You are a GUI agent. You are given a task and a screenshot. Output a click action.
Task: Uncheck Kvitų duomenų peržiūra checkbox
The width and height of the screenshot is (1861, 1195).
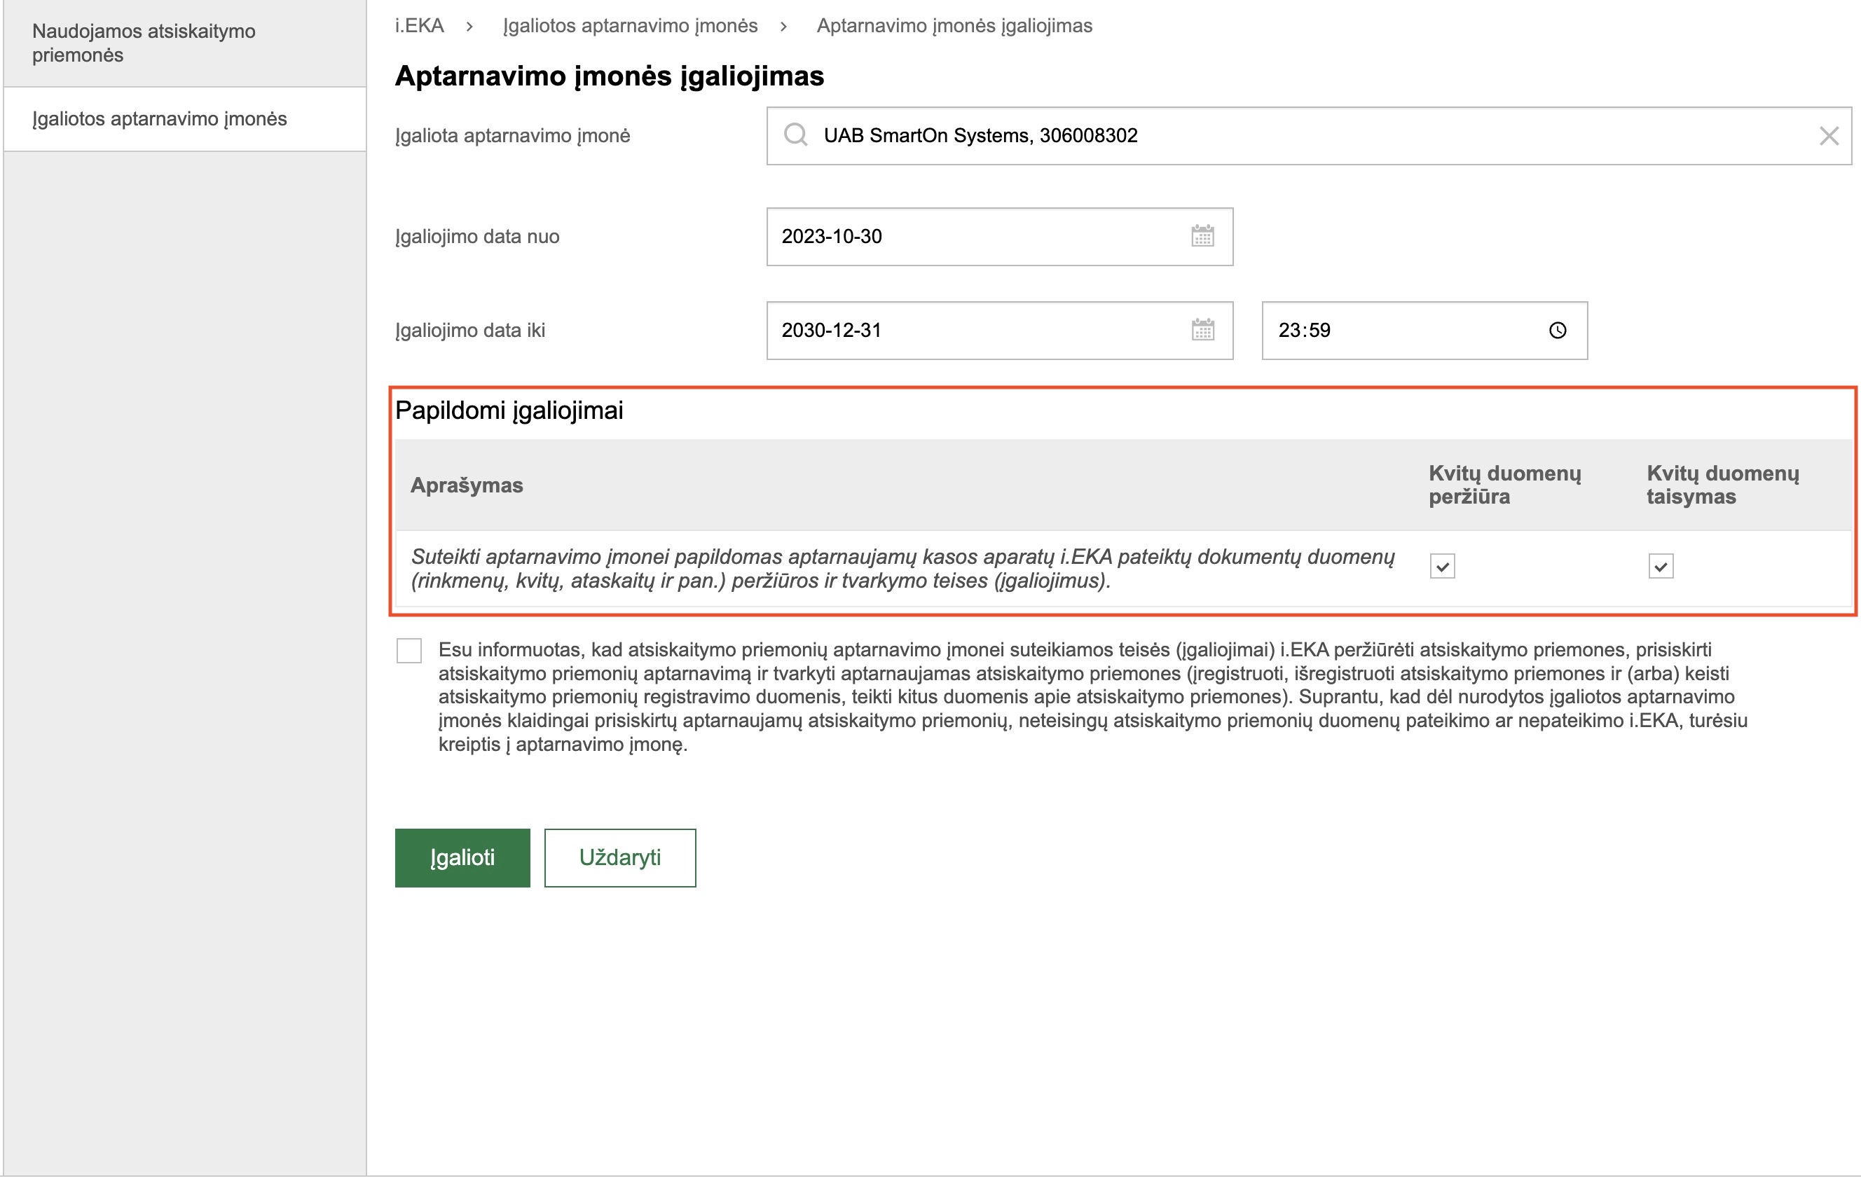[1441, 567]
